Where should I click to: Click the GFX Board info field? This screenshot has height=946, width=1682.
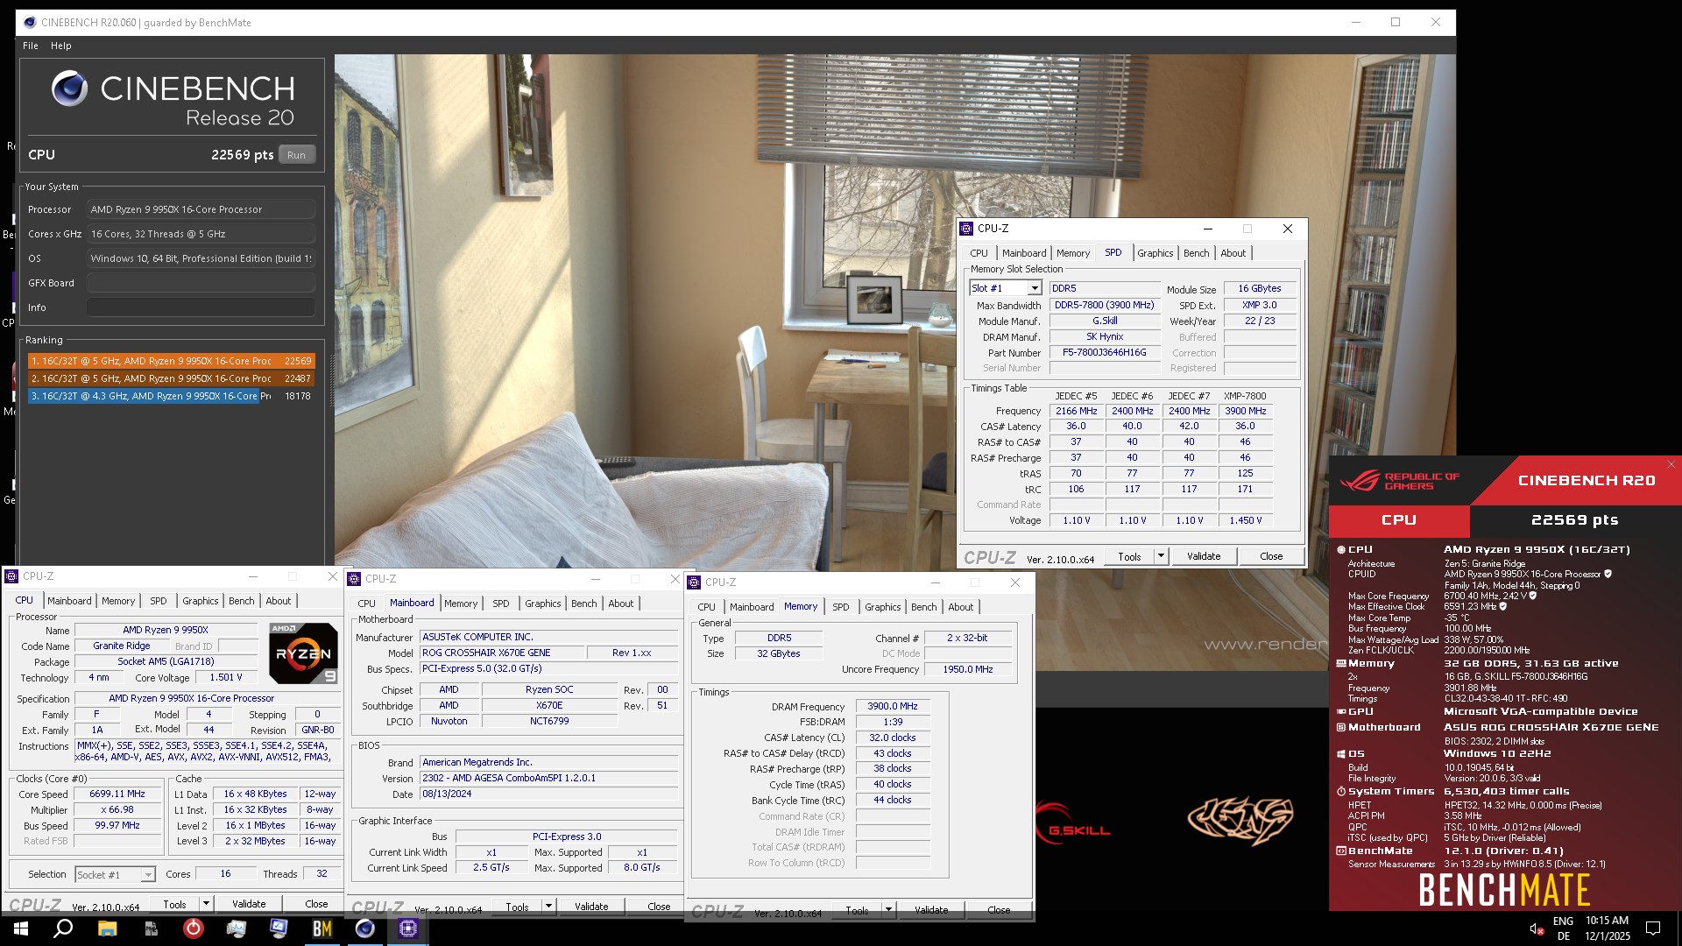coord(201,283)
